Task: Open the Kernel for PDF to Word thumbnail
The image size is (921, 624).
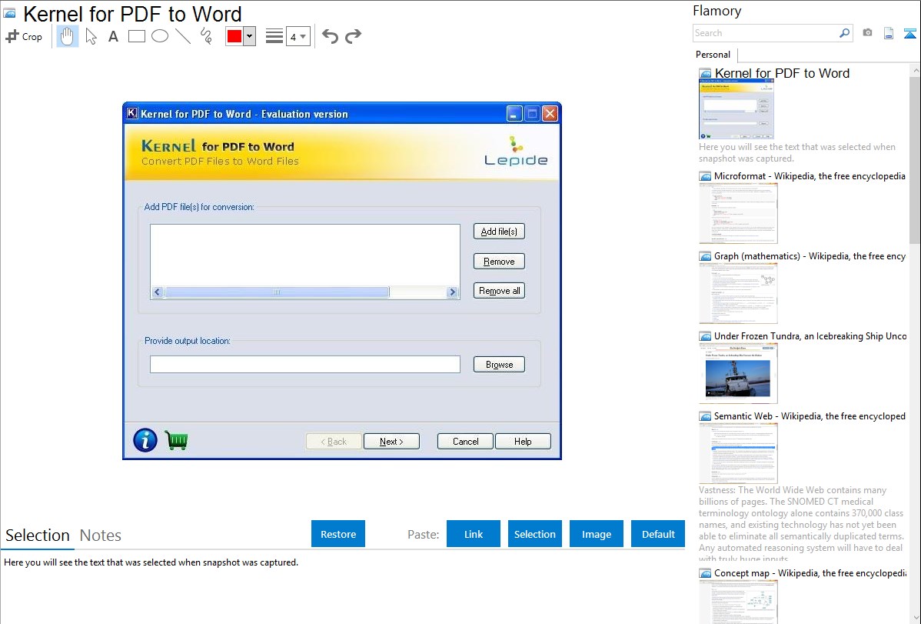Action: (x=736, y=109)
